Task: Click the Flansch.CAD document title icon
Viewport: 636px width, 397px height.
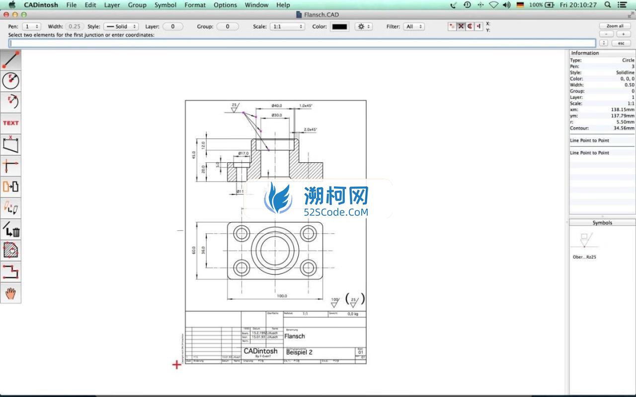Action: click(299, 15)
